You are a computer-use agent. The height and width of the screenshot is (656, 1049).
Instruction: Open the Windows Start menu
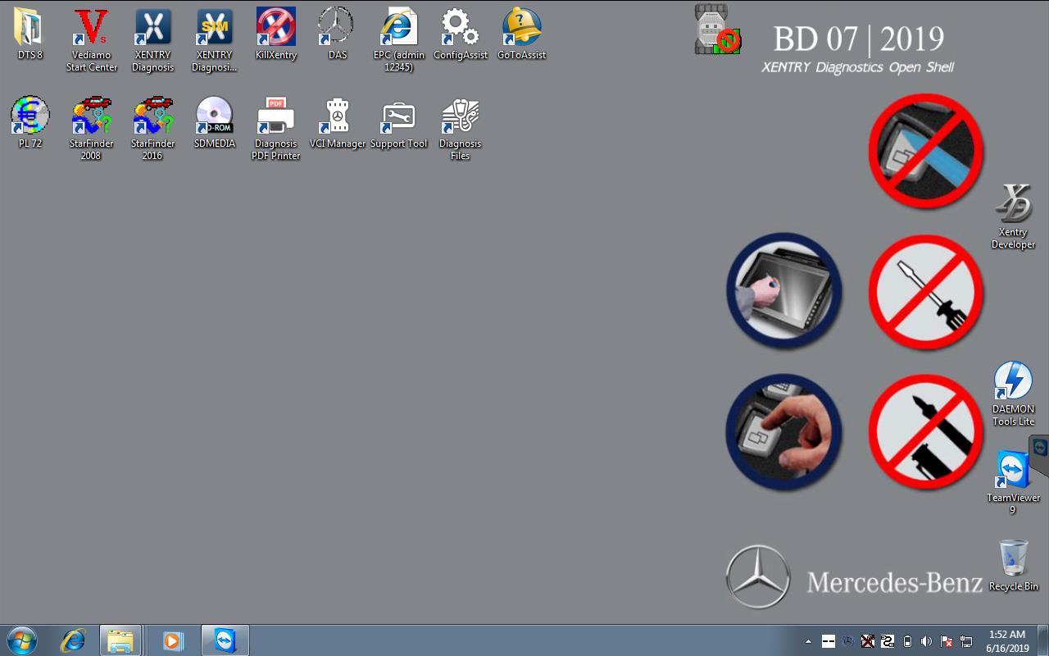tap(21, 640)
